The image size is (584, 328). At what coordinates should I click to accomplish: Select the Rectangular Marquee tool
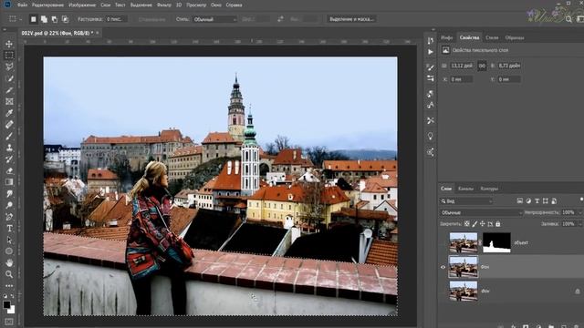click(x=9, y=56)
